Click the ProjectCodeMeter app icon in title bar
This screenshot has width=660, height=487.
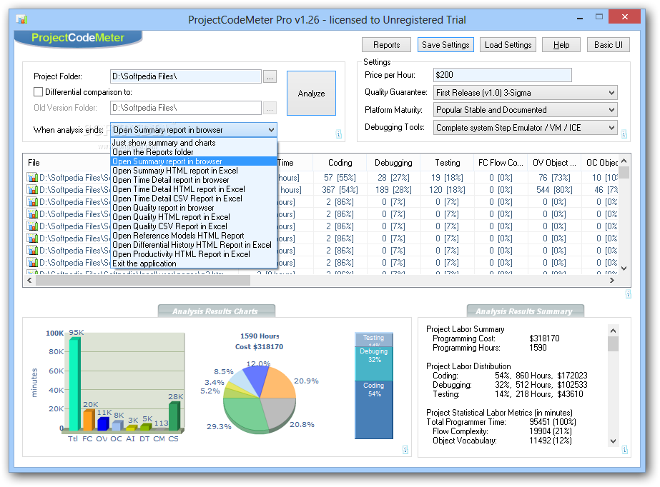pos(21,19)
